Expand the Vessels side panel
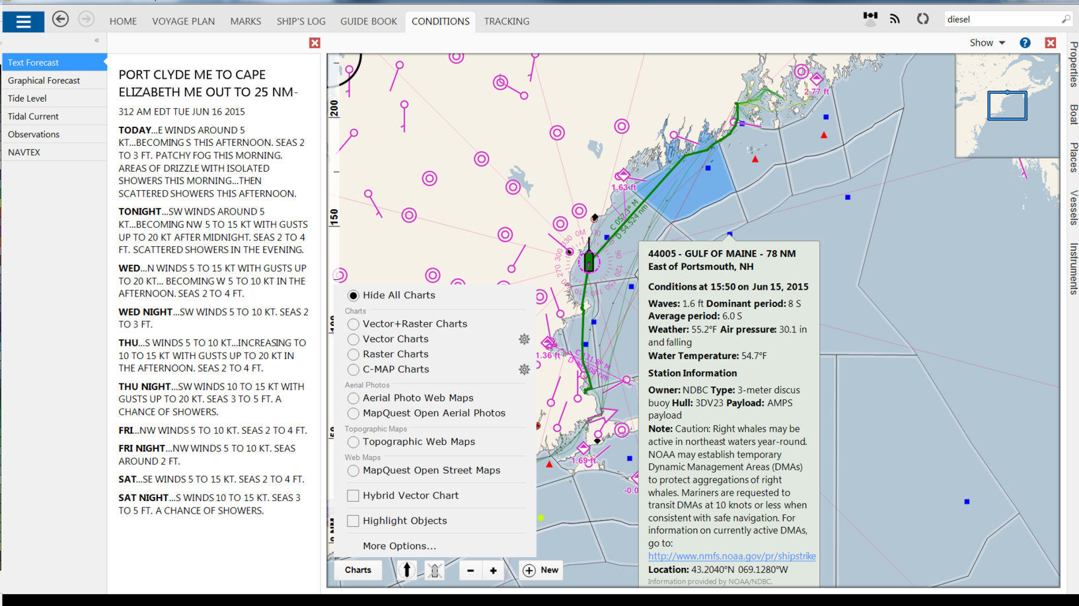 tap(1073, 207)
